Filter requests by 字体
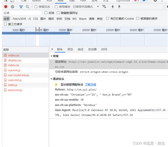Viewport: 168px width, 147px height. click(59, 19)
